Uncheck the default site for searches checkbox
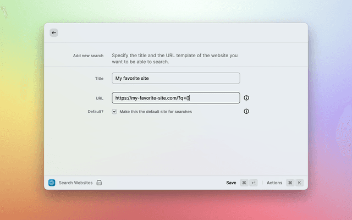Image resolution: width=352 pixels, height=220 pixels. [x=114, y=111]
